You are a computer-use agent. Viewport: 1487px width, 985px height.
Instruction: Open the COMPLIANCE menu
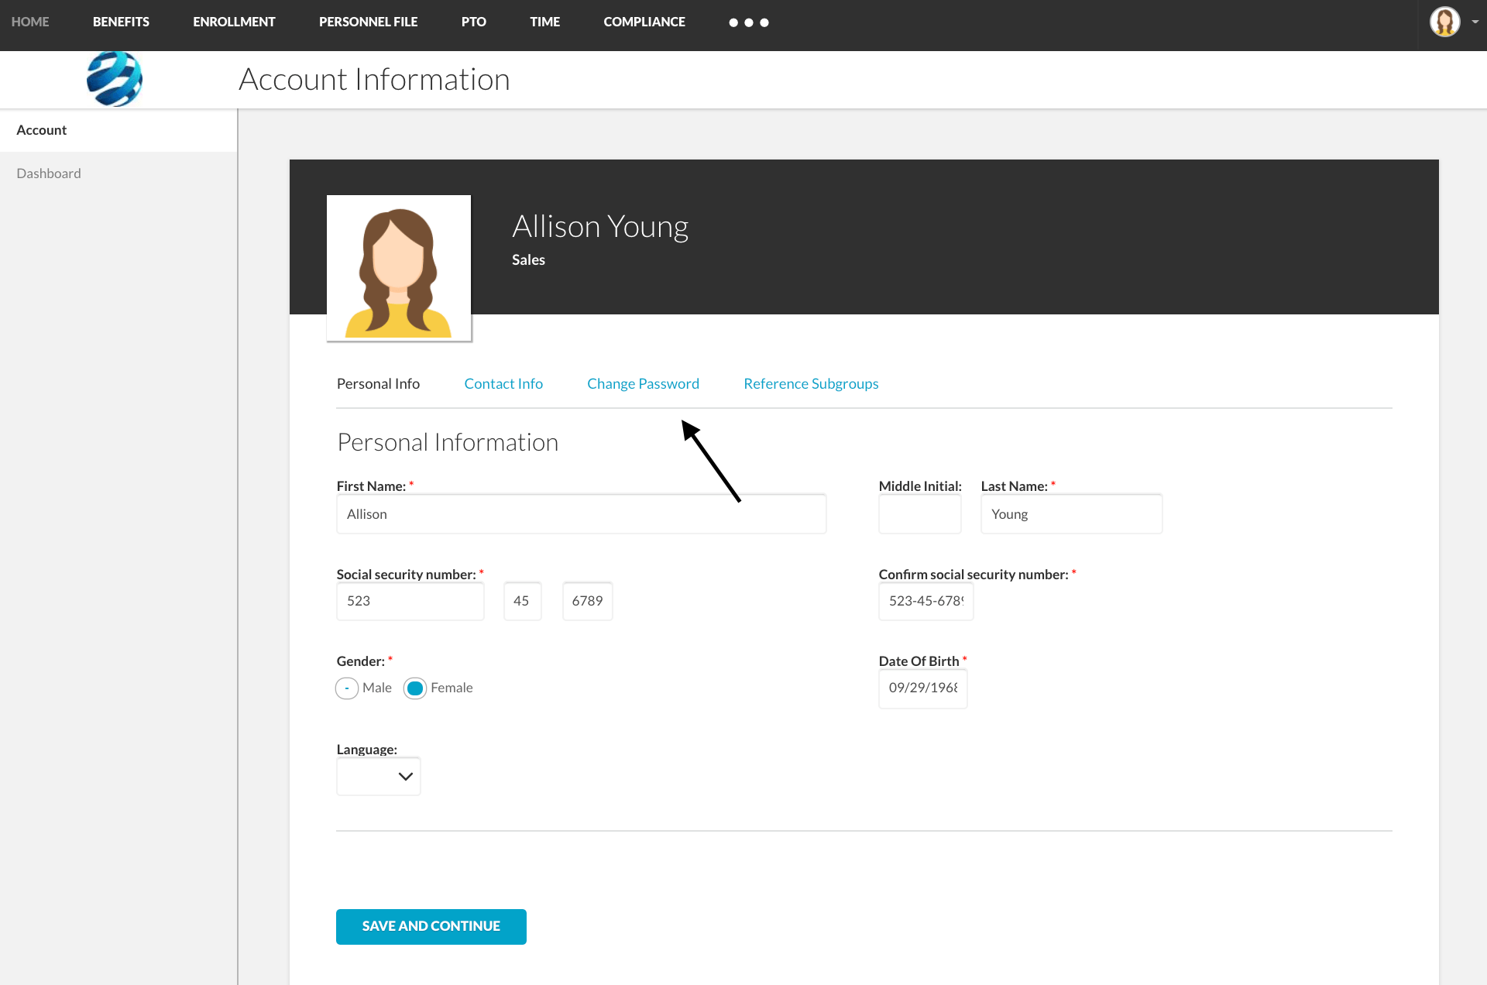point(644,22)
